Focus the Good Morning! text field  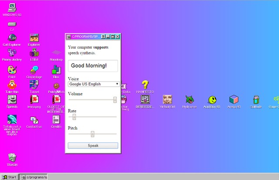tap(93, 66)
